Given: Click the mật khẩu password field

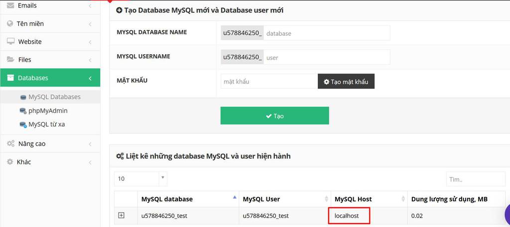Looking at the screenshot, I should coord(269,81).
